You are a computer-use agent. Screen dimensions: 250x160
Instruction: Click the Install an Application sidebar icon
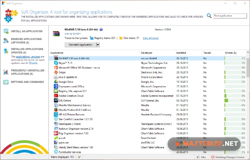[x=6, y=31]
